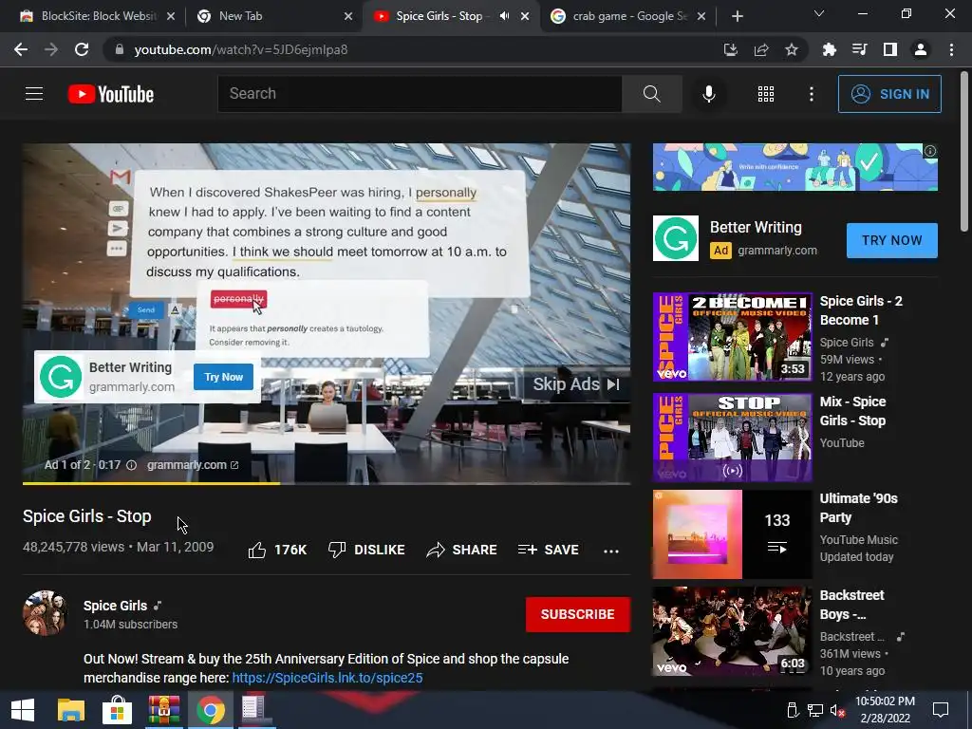Open the ad info icon beside Ad 1 of 2

point(131,465)
